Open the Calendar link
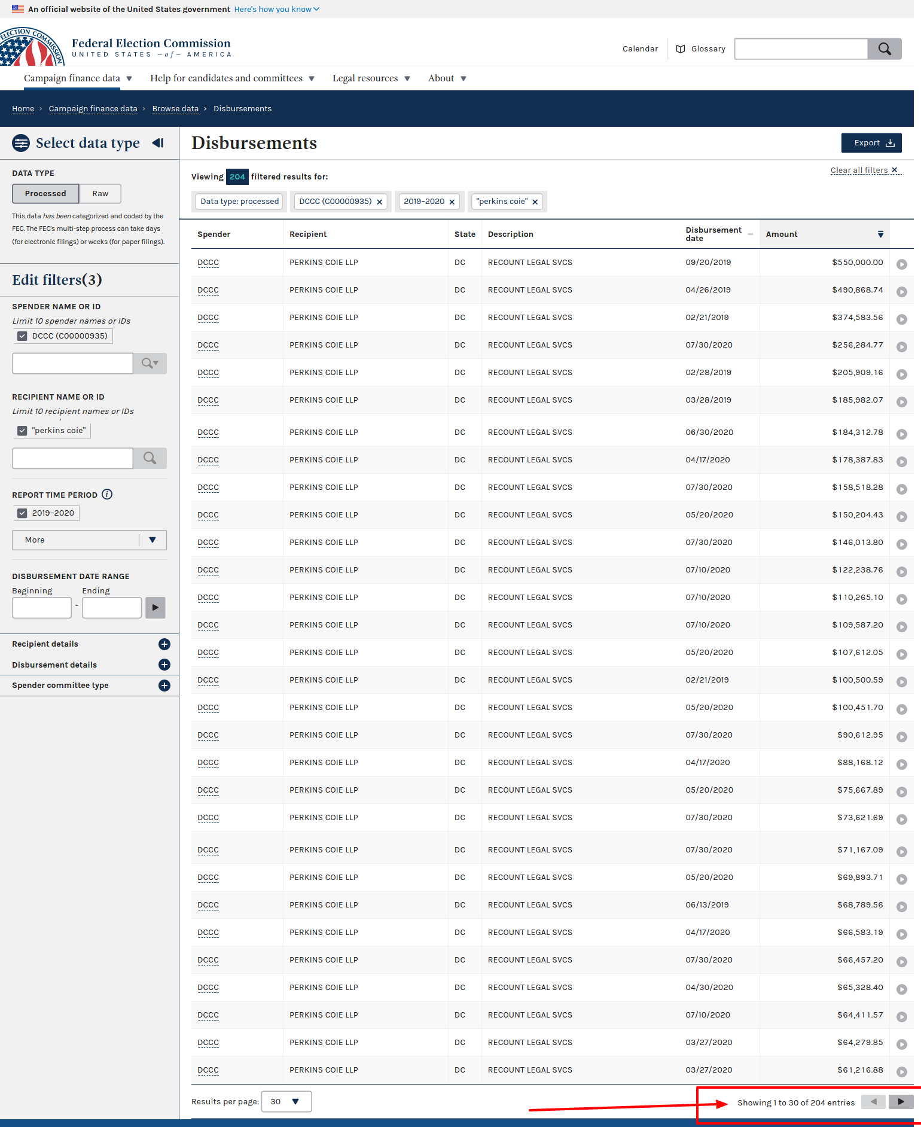 tap(640, 49)
